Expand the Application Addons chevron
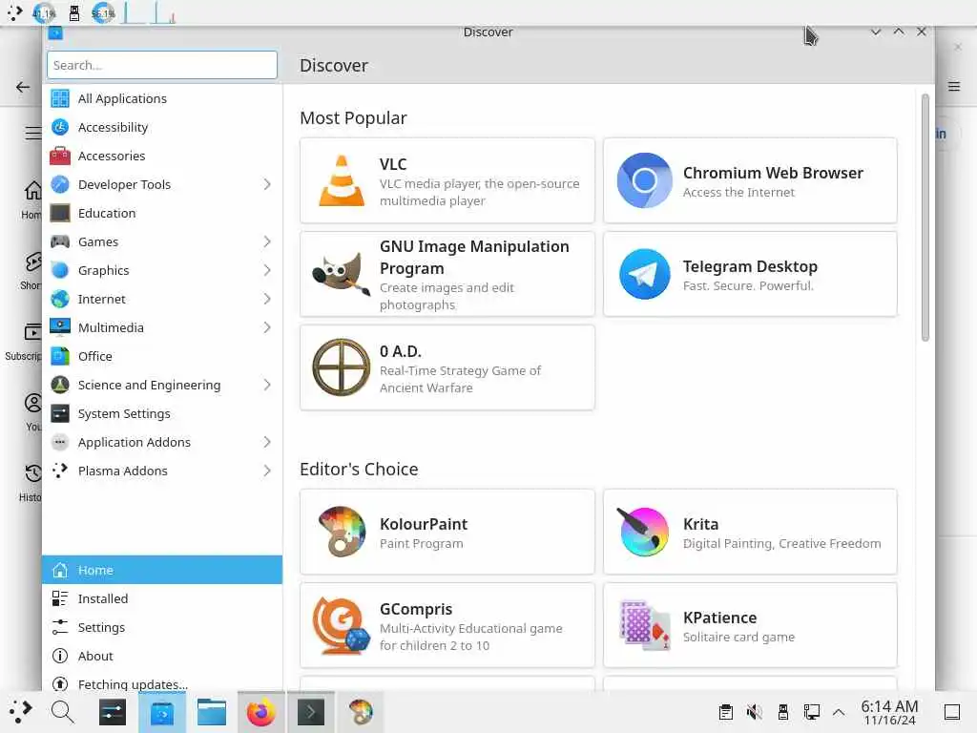977x733 pixels. coord(267,443)
